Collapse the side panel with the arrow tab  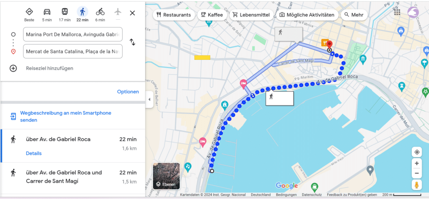(x=149, y=99)
